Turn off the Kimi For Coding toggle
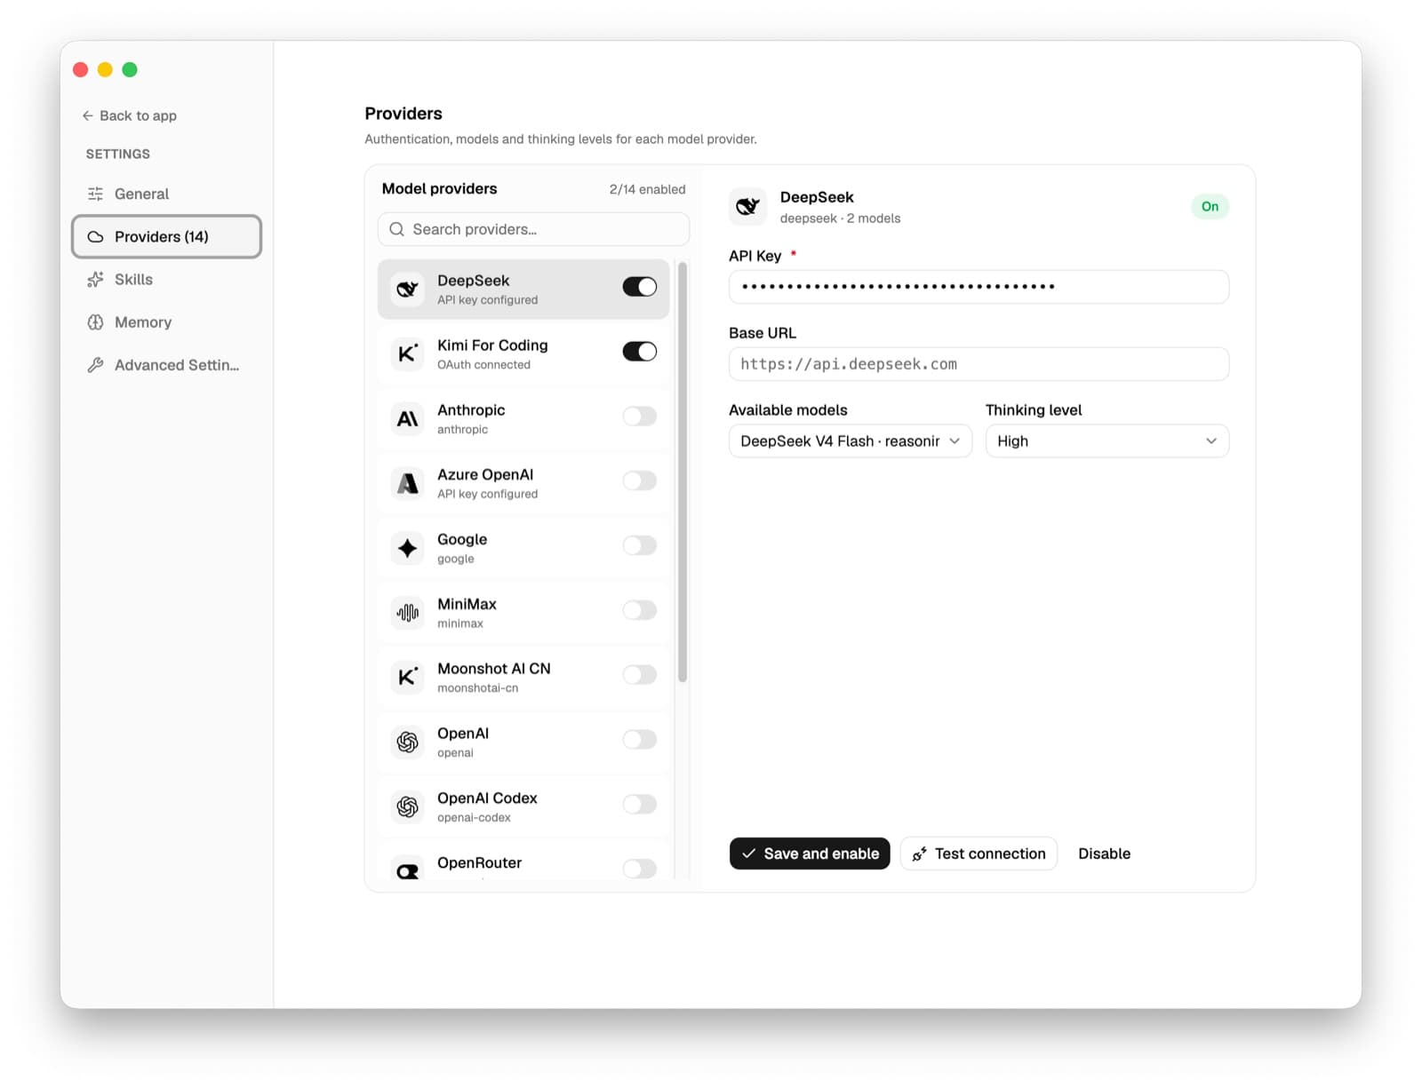Screen dimensions: 1422x1088 pos(640,352)
